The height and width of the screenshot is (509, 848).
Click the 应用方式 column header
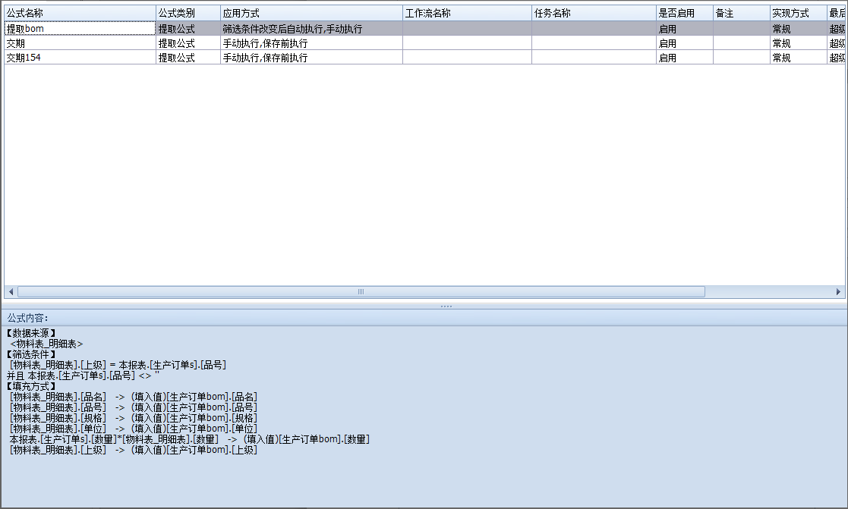point(311,14)
